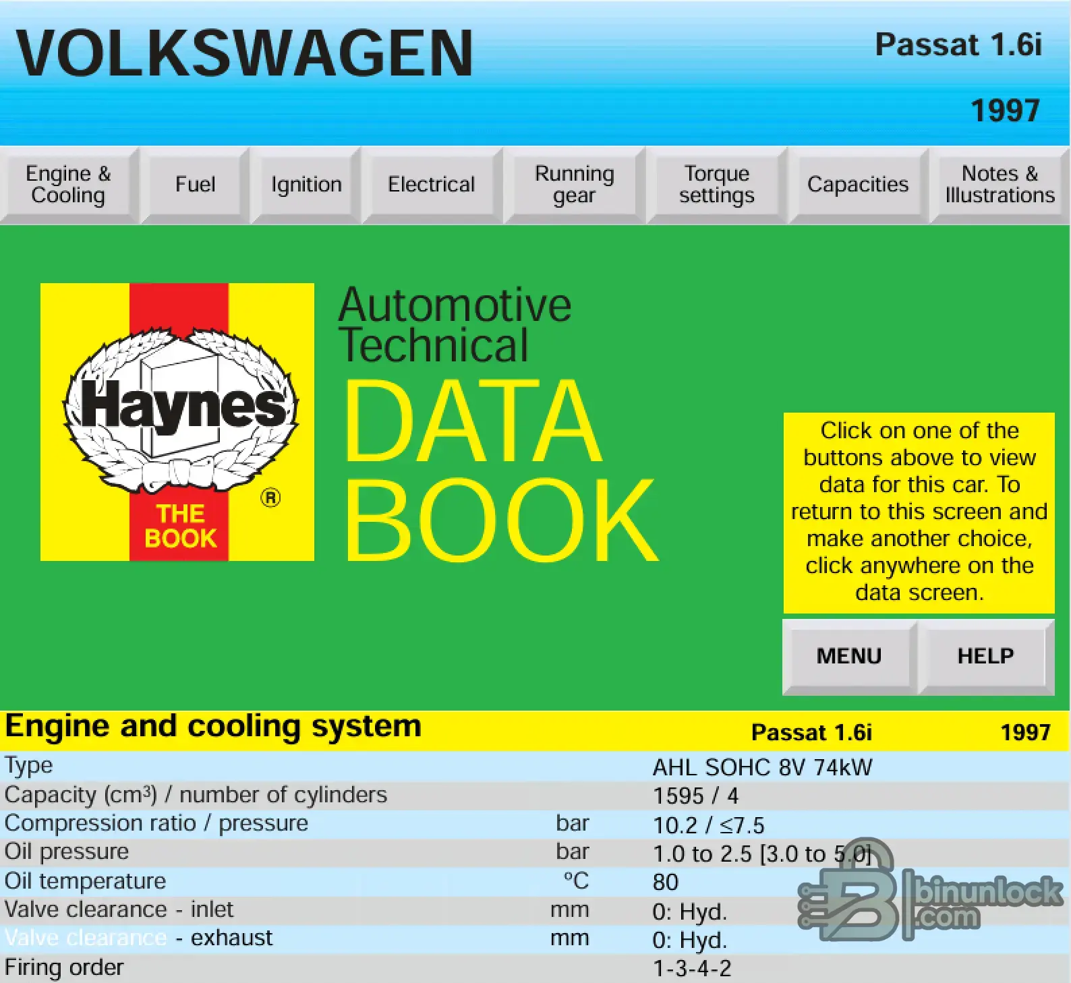The image size is (1071, 983).
Task: Select 'Capacity (cm³) / number of cylinders' label
Action: pos(196,796)
